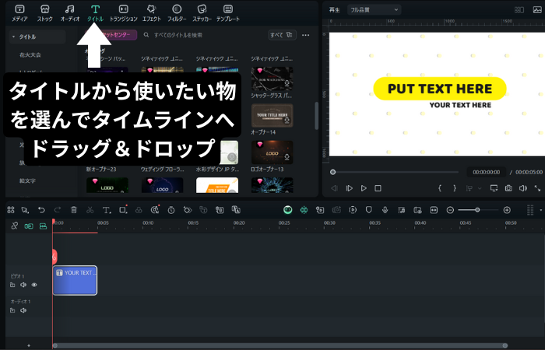Screen dimensions: 545x350
Task: Toggle timeline link unlink icon
Action: [x=14, y=226]
